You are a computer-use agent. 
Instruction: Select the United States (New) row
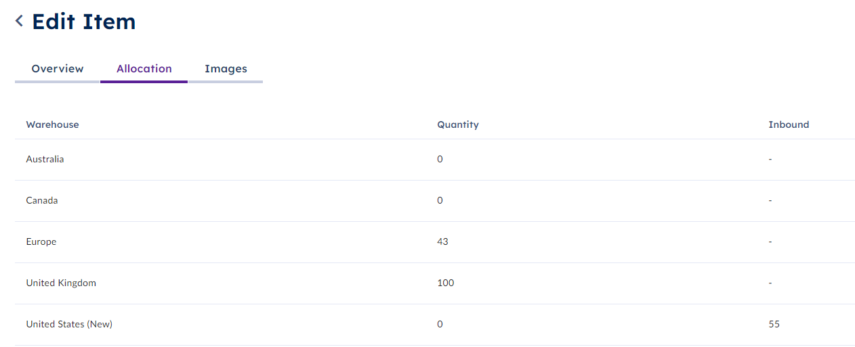tap(435, 325)
